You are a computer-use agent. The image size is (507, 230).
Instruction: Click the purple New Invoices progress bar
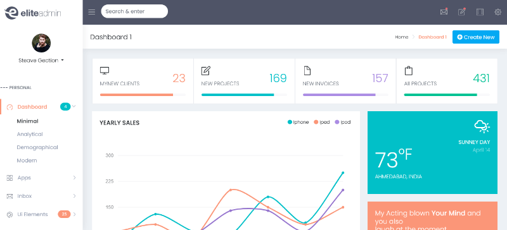(x=339, y=95)
